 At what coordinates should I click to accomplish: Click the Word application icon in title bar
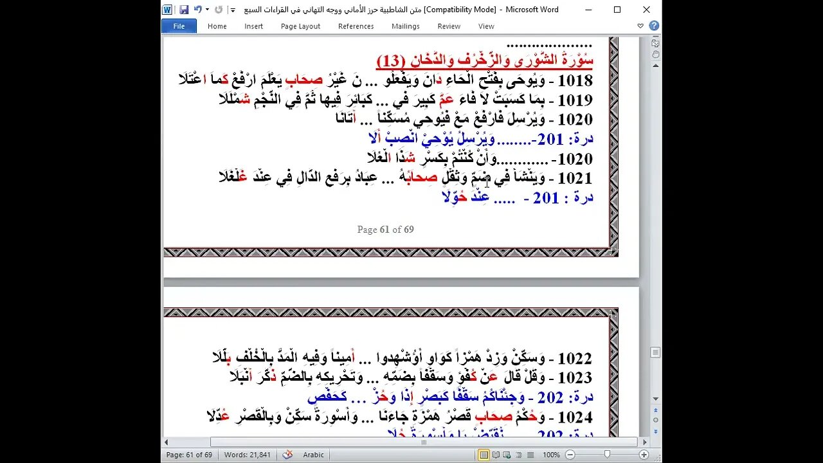coord(167,10)
